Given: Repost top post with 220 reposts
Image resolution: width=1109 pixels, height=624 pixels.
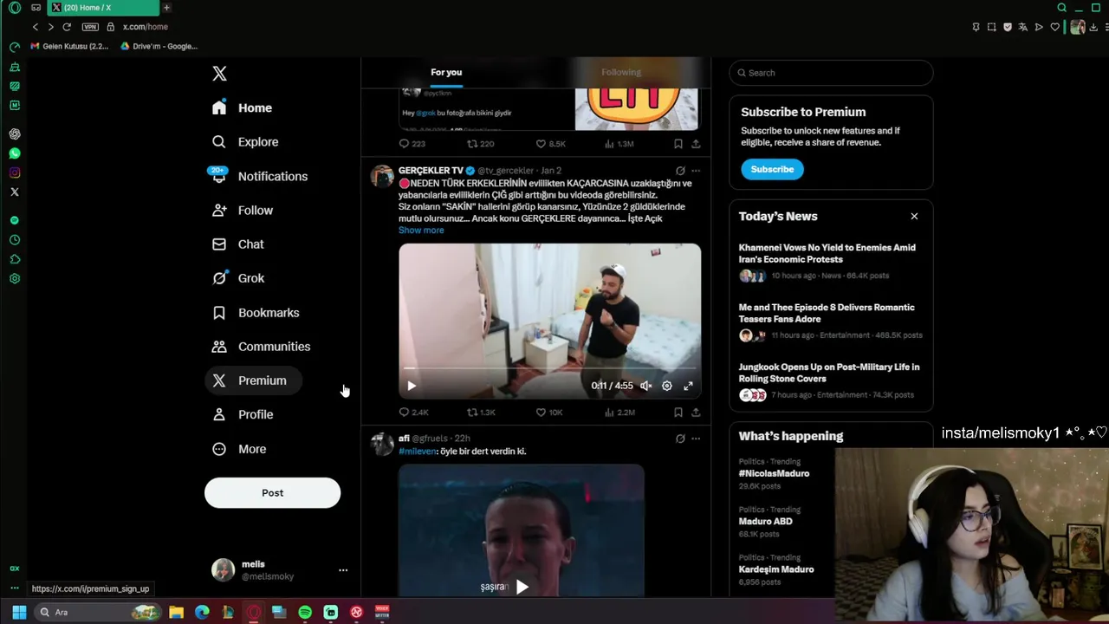Looking at the screenshot, I should pos(480,144).
